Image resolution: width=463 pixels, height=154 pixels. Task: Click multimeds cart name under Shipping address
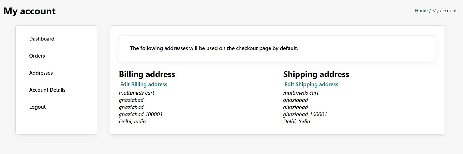(x=301, y=93)
